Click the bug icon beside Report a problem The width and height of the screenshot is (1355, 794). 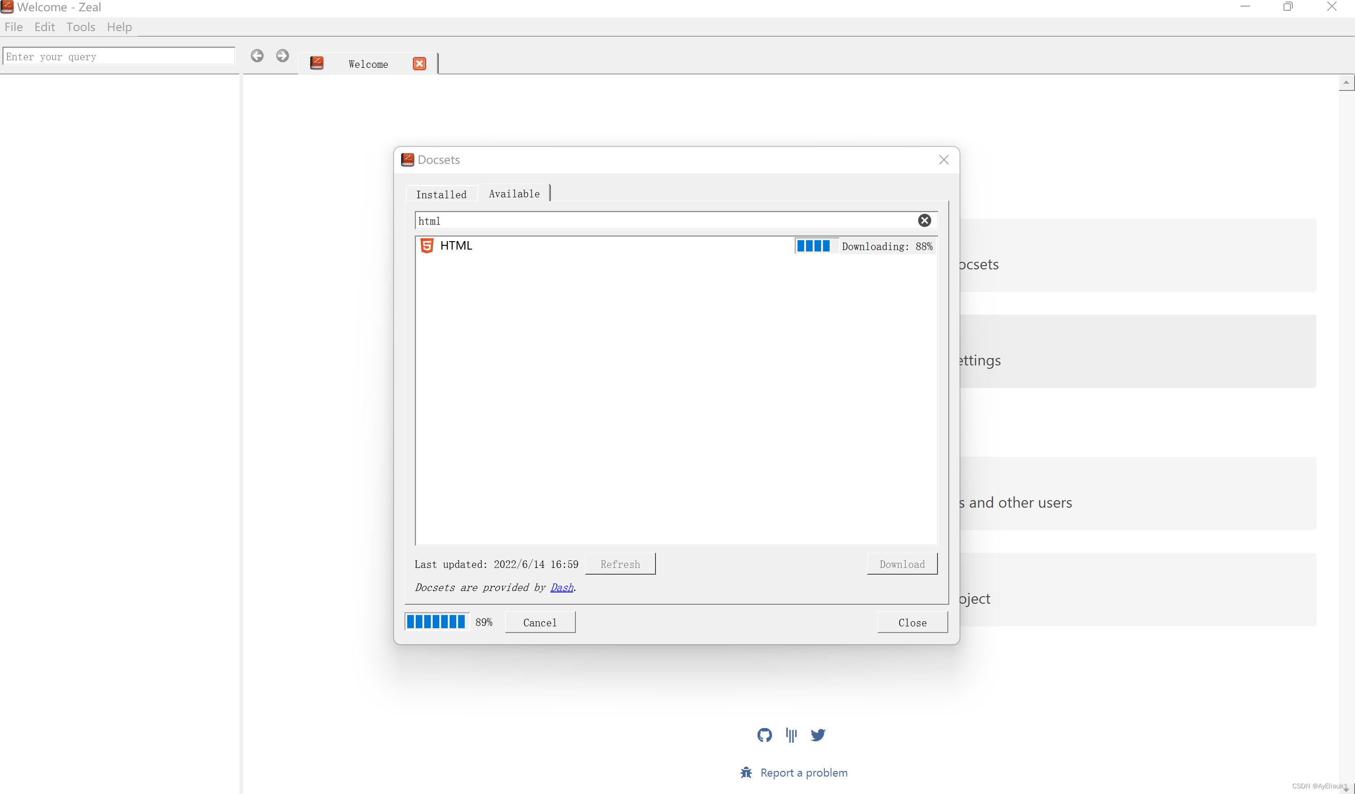point(746,772)
